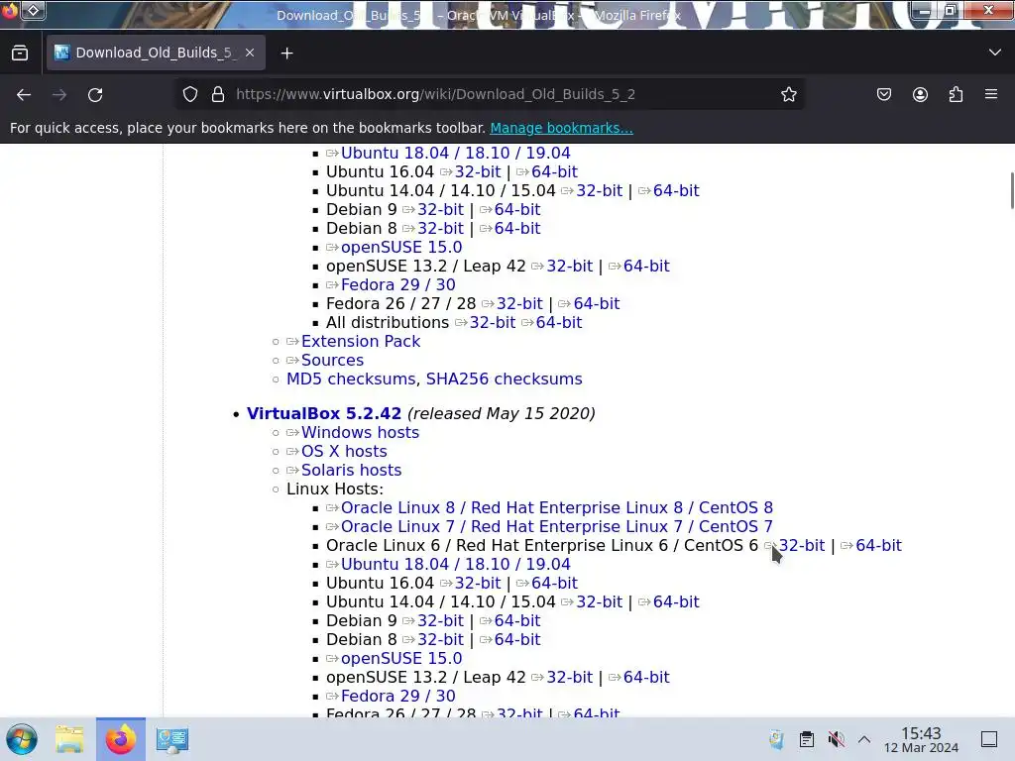The width and height of the screenshot is (1015, 761).
Task: Bookmark this page with the star
Action: 788,94
